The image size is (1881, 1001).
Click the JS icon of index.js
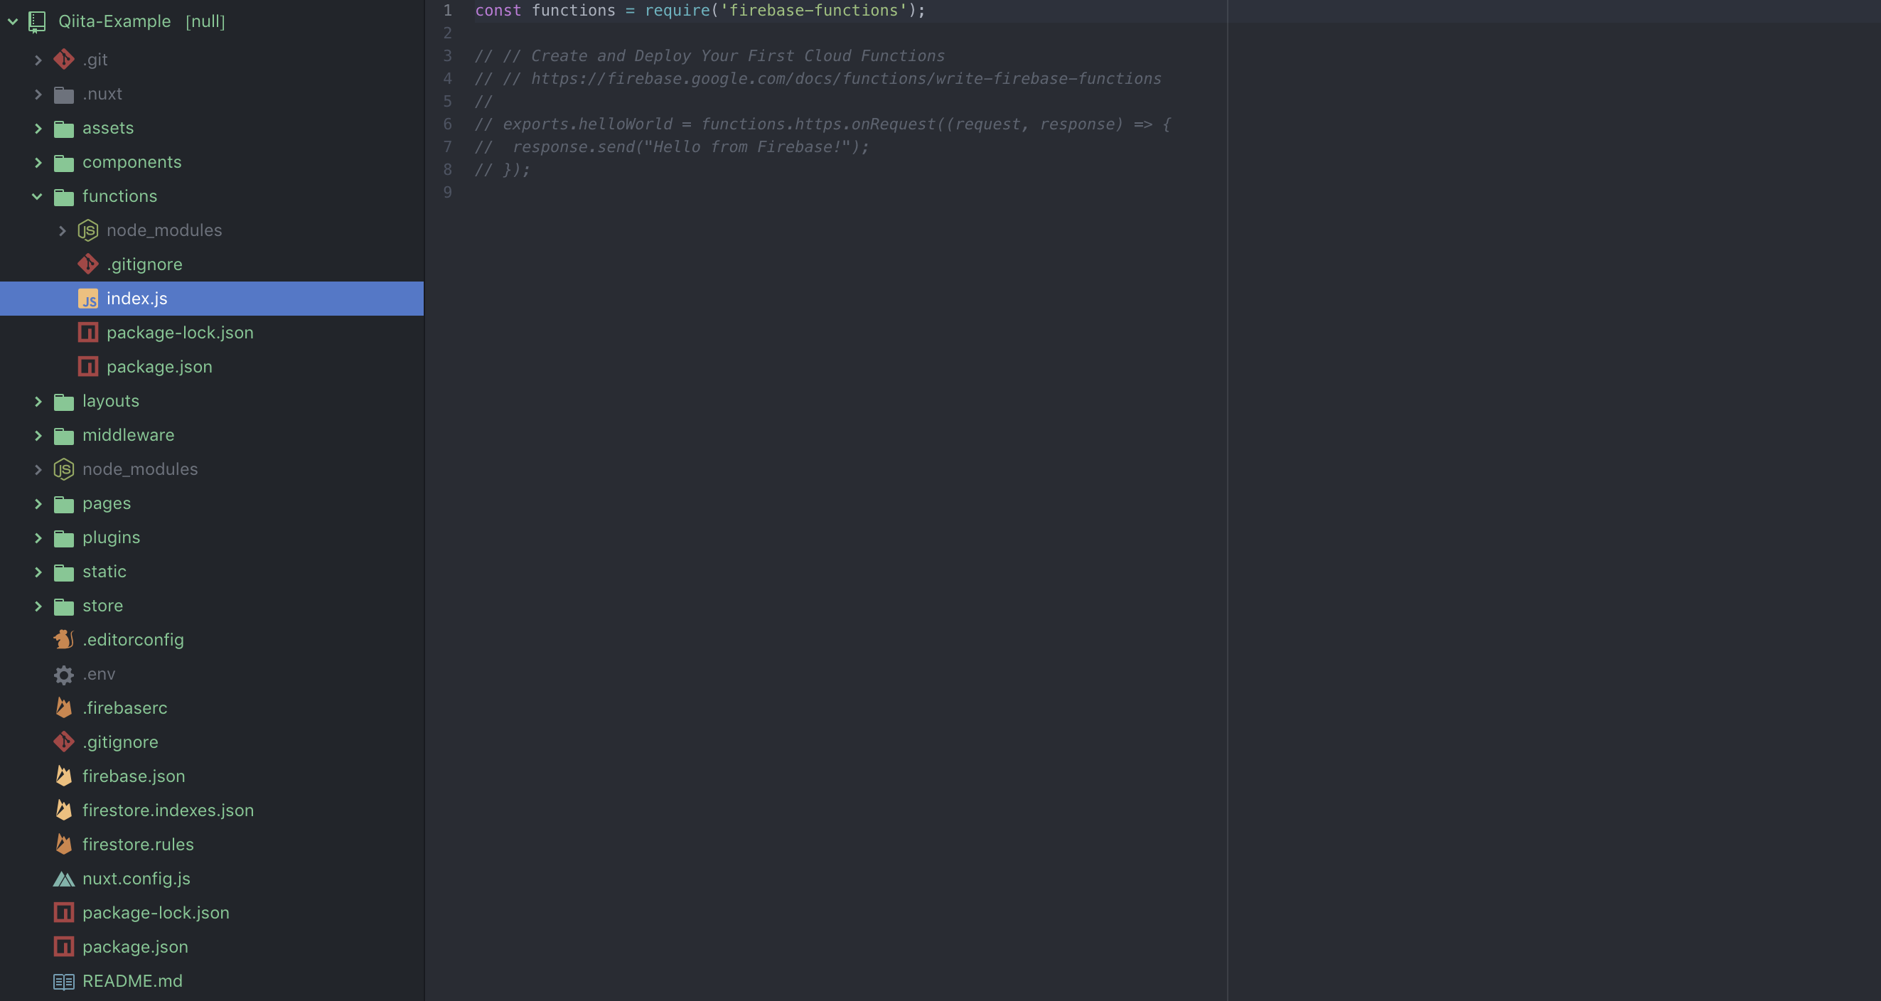[87, 299]
